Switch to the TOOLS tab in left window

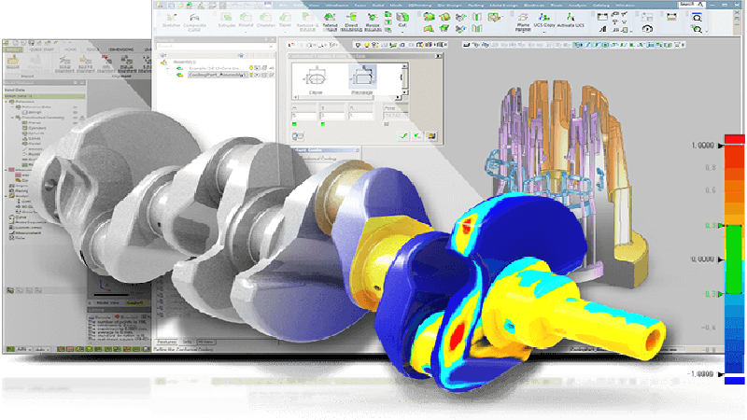[x=92, y=49]
